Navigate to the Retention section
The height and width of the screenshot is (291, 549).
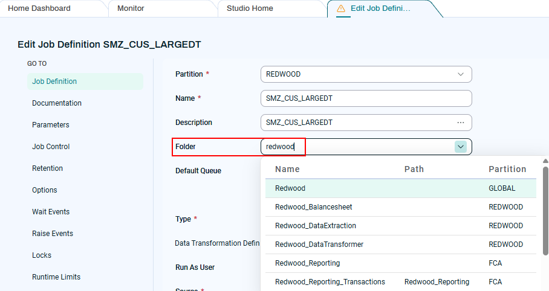tap(47, 168)
